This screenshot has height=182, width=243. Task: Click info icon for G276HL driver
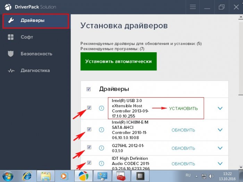point(101,148)
